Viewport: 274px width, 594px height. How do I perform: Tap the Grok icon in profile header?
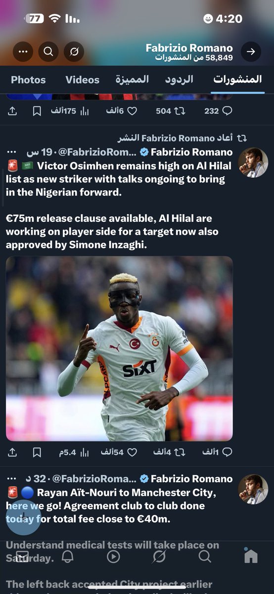(x=74, y=51)
